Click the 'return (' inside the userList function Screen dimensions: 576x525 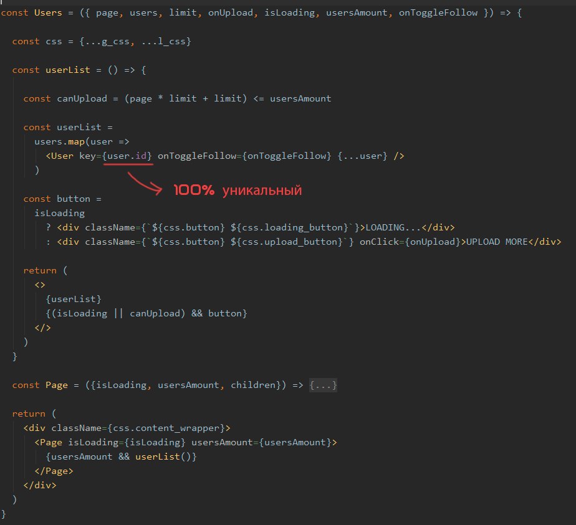[46, 270]
